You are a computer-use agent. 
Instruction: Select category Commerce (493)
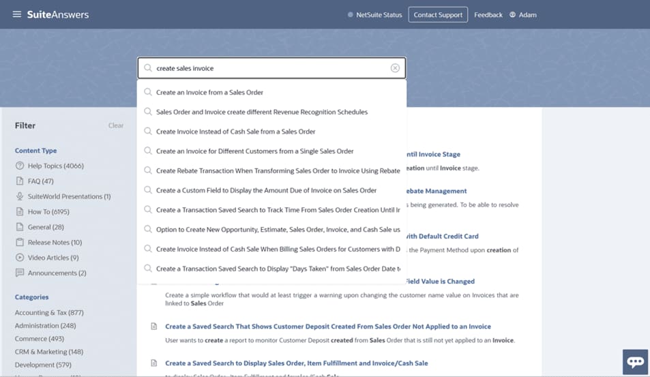(x=40, y=338)
